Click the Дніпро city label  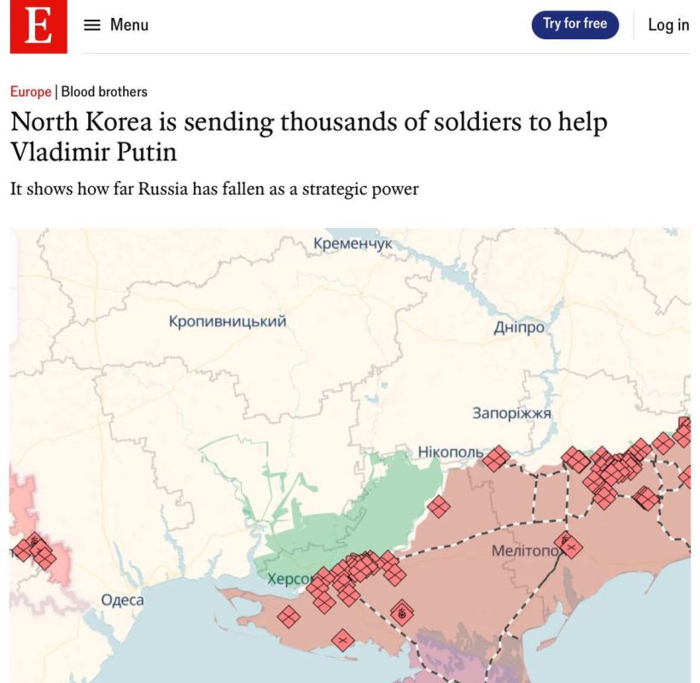point(519,327)
